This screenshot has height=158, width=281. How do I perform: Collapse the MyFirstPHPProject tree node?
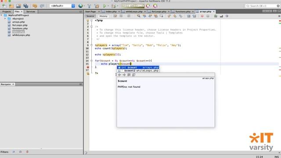tap(1, 15)
